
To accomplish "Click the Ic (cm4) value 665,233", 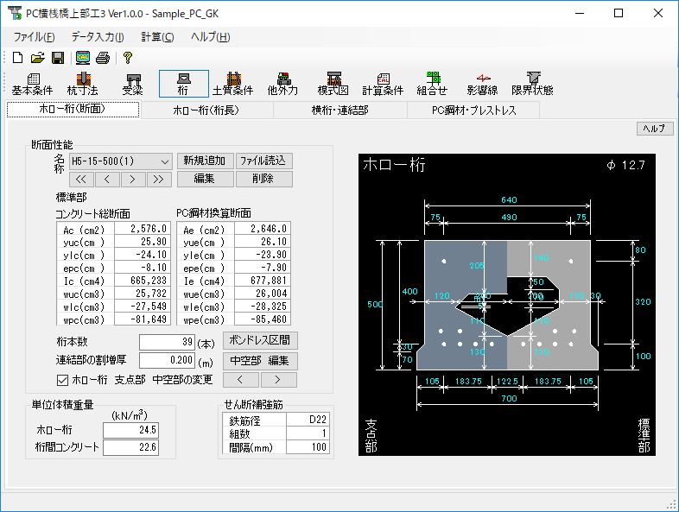I will click(143, 281).
